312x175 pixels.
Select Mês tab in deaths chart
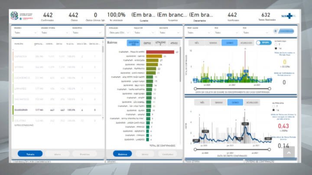(202, 102)
